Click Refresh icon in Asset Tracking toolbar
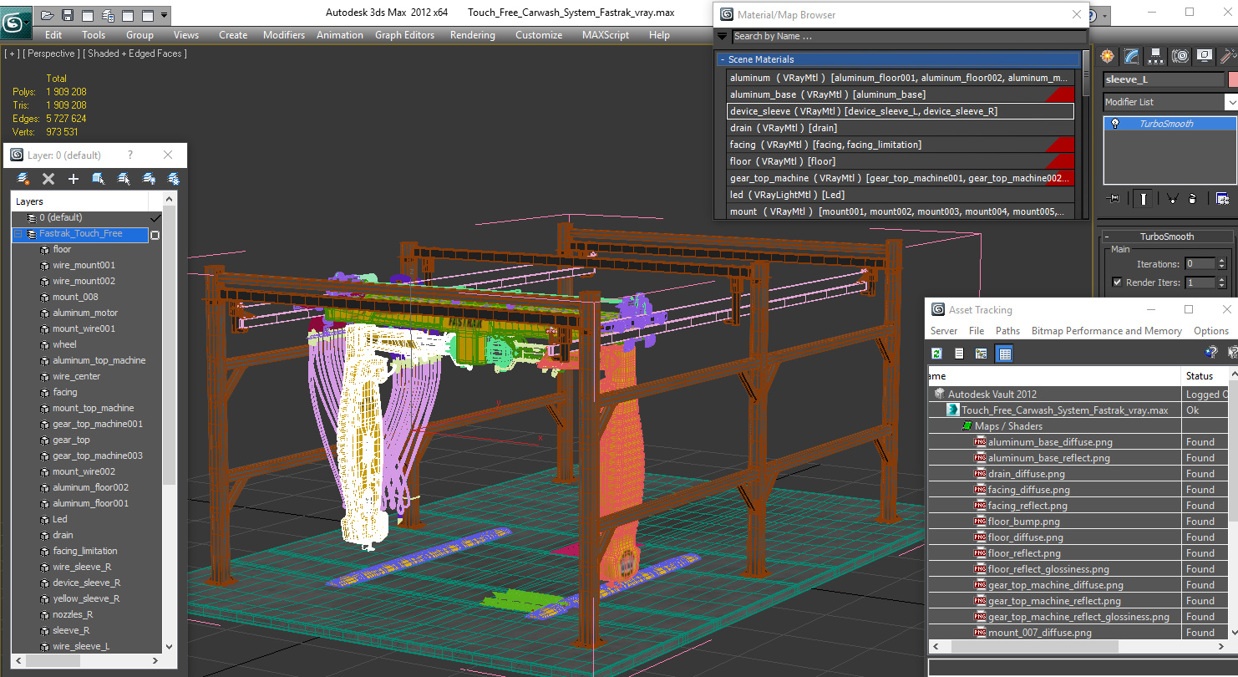 pyautogui.click(x=937, y=354)
